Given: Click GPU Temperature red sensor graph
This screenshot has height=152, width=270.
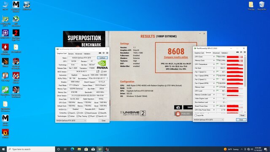Looking at the screenshot, I should click(235, 64).
